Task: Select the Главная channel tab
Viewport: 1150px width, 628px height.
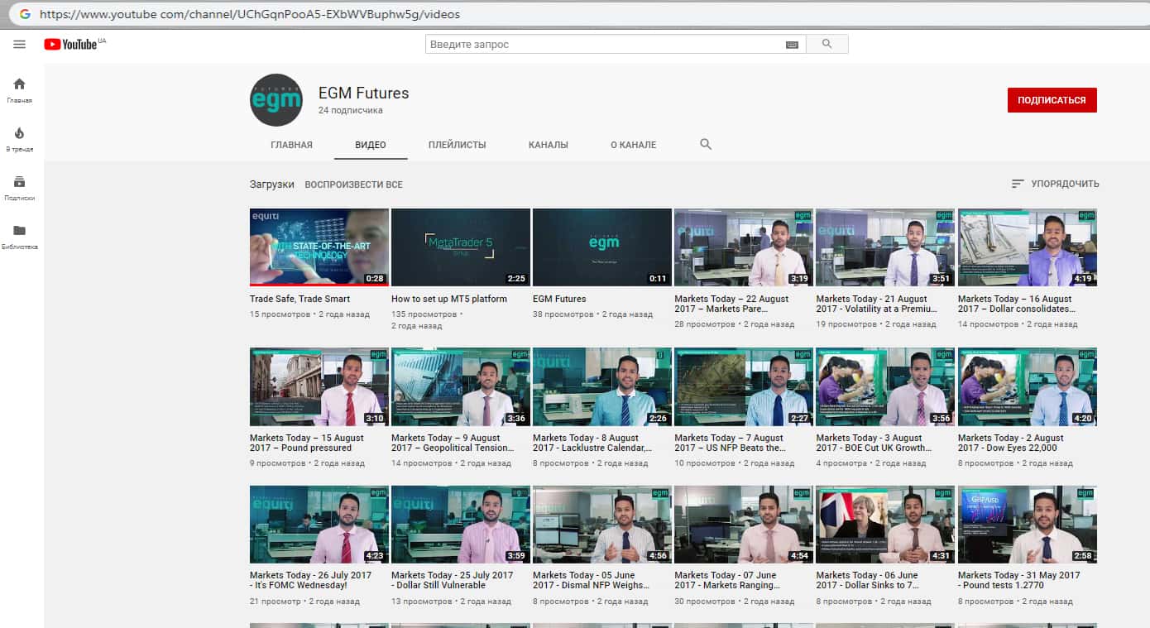Action: click(291, 145)
